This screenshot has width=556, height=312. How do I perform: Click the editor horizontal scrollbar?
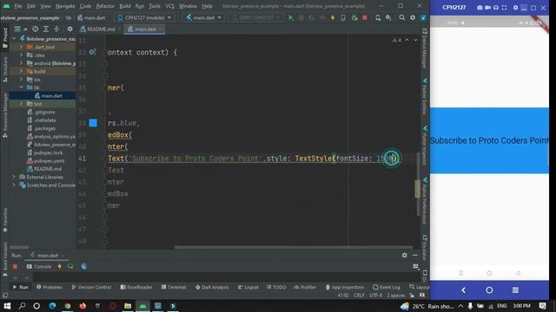[294, 247]
